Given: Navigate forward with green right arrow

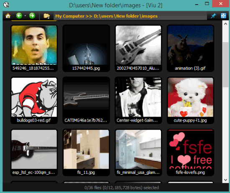Looking at the screenshot, I should (x=32, y=16).
